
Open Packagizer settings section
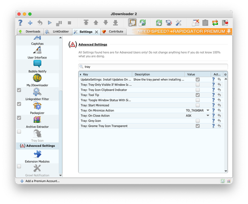[x=37, y=108]
